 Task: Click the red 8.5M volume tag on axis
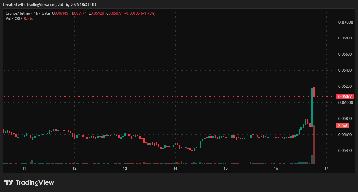(x=342, y=125)
